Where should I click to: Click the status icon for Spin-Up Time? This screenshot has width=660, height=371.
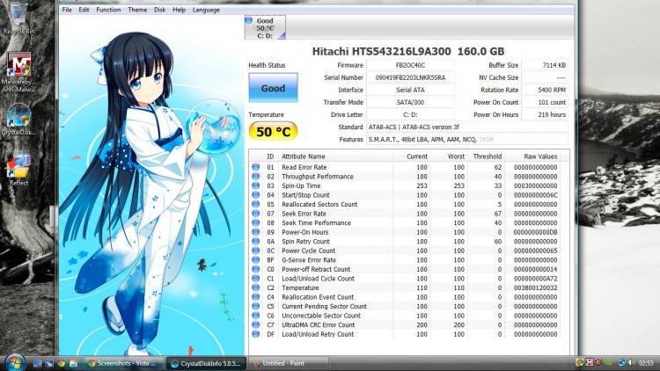point(255,185)
